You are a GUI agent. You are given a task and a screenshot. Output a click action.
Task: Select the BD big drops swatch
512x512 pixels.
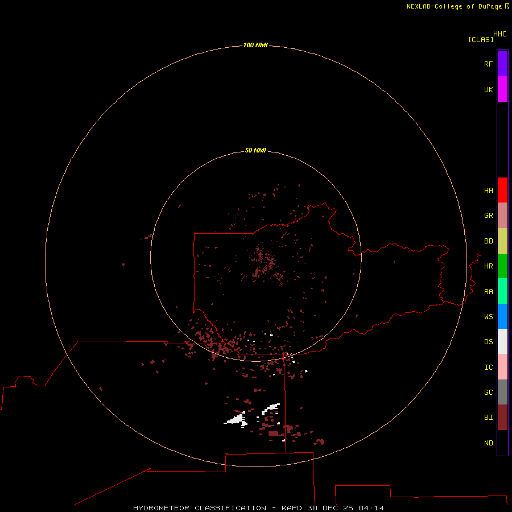(502, 241)
